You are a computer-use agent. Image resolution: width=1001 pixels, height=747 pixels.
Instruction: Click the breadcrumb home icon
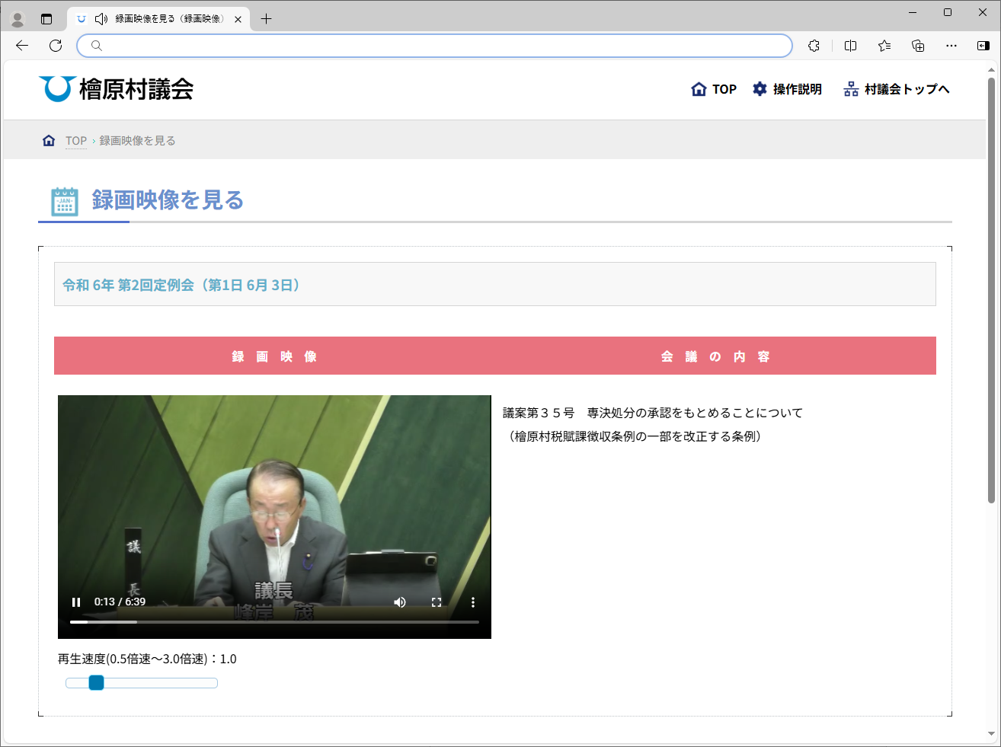click(49, 140)
